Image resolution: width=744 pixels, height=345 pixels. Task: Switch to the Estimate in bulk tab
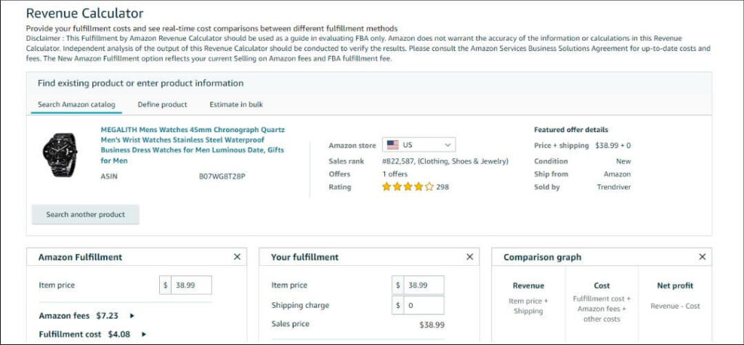[236, 105]
